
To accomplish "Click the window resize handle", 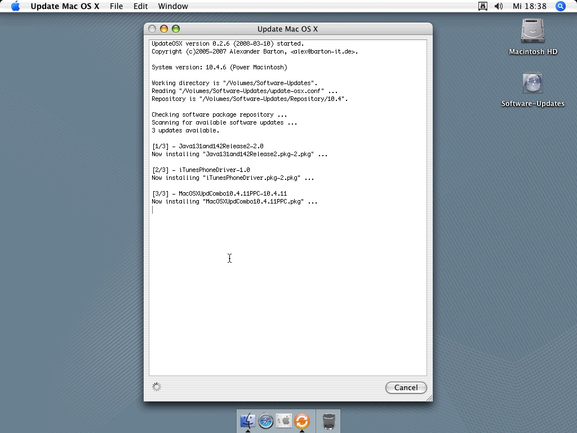I will (429, 397).
